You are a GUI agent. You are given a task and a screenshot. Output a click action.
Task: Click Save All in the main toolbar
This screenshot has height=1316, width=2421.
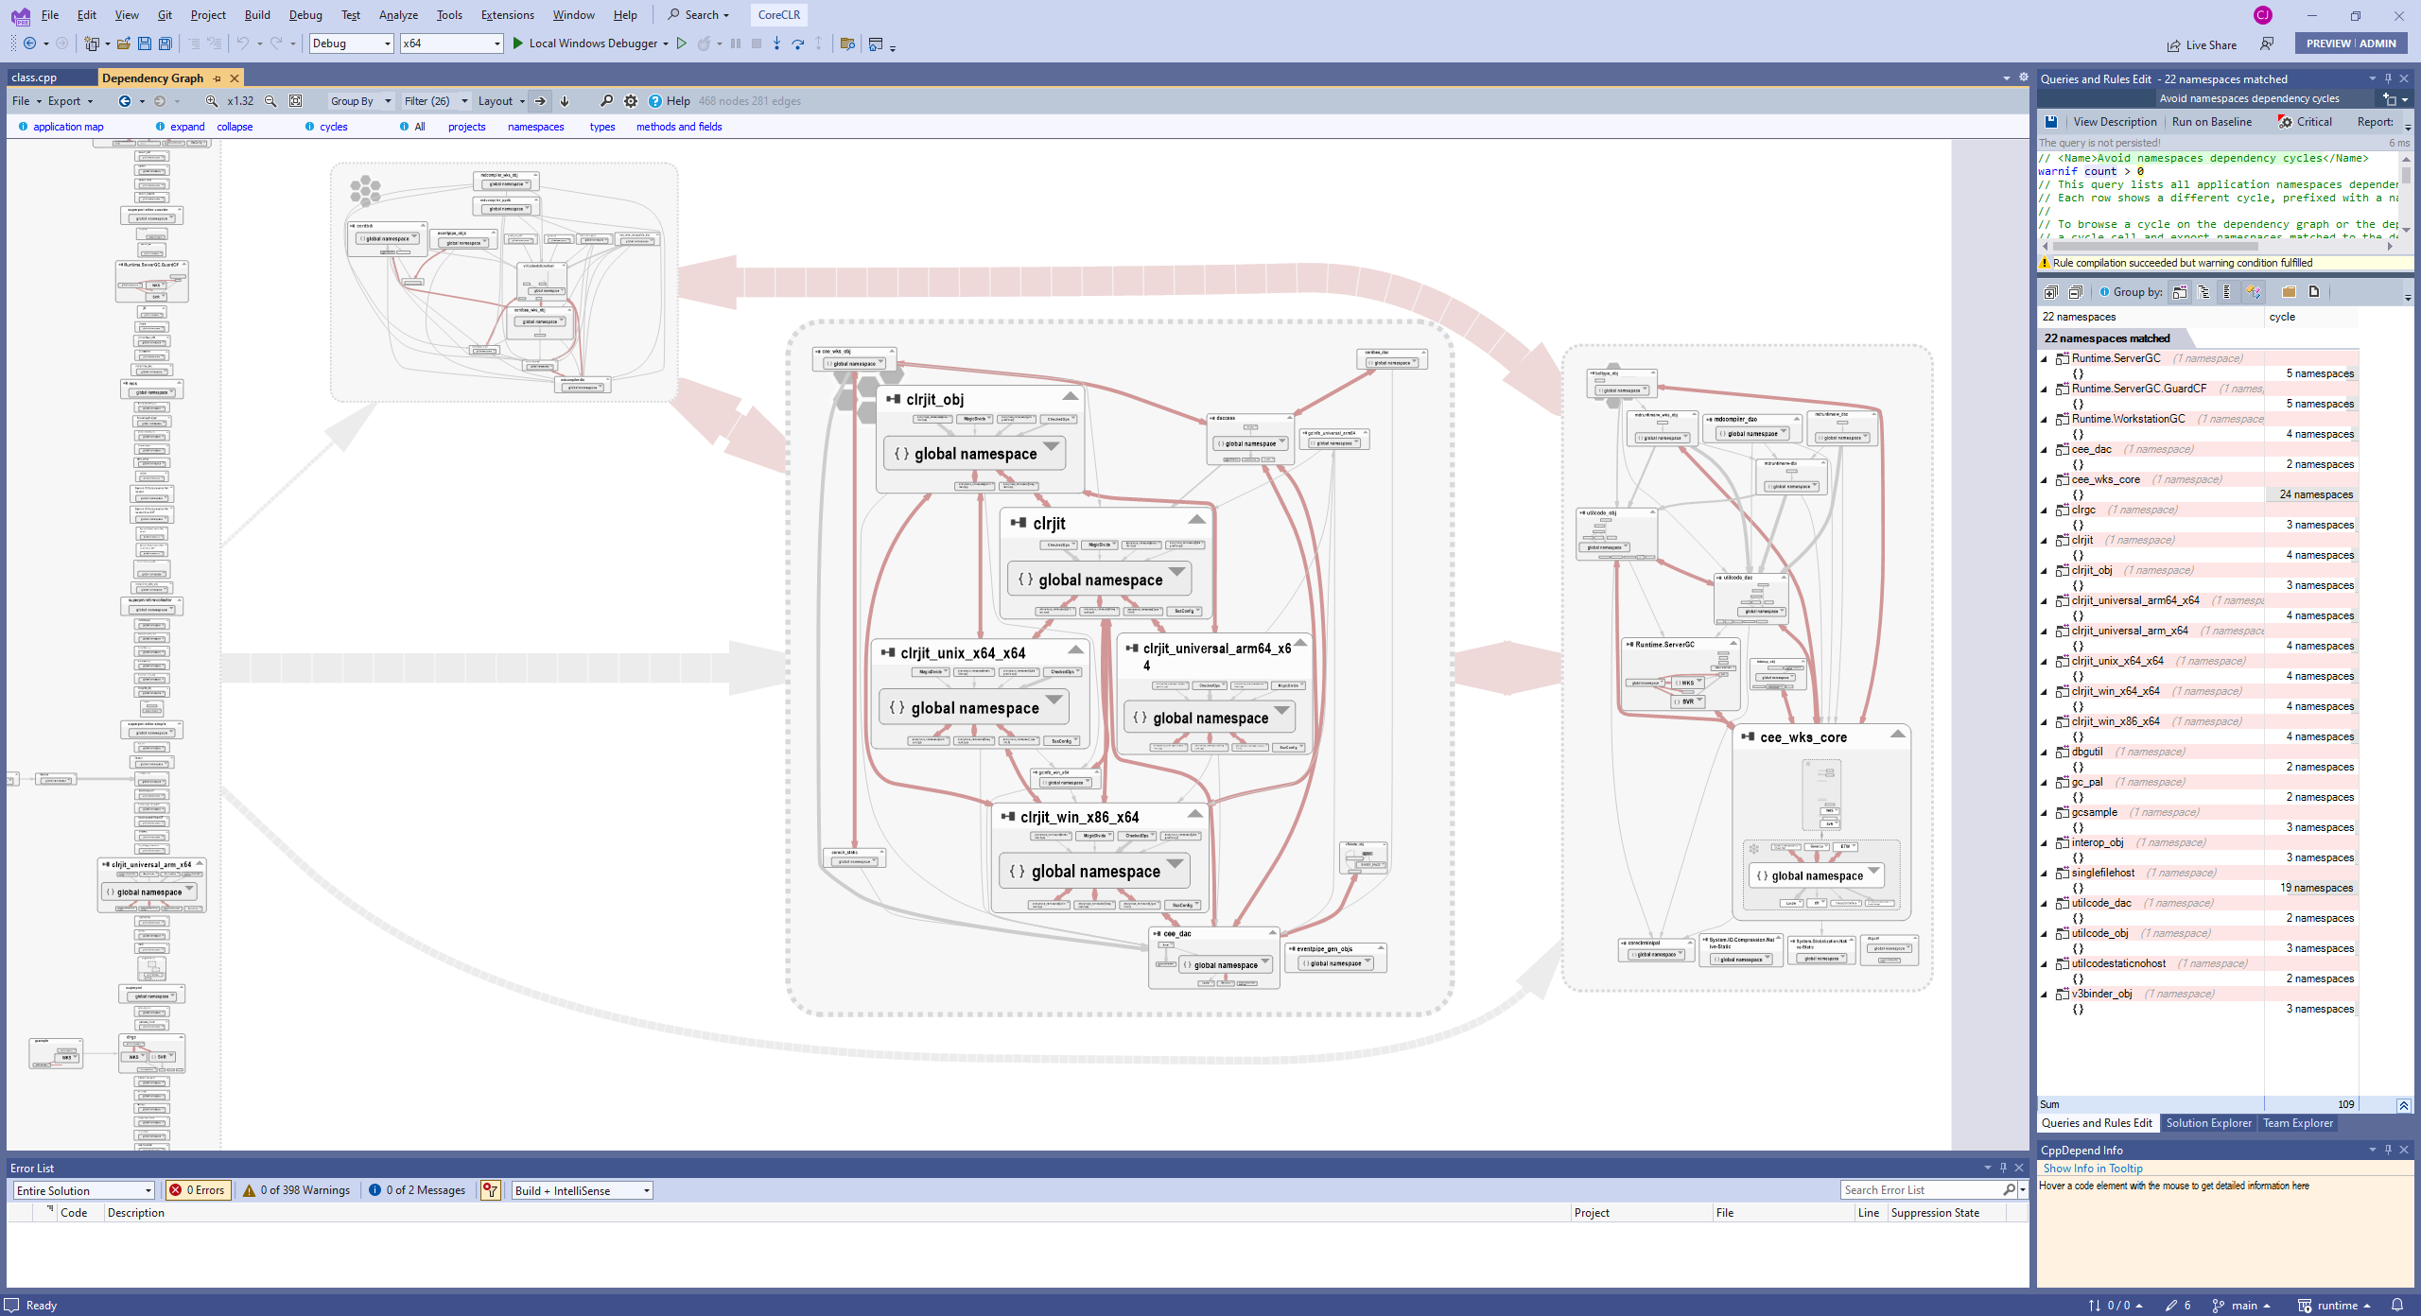coord(165,43)
